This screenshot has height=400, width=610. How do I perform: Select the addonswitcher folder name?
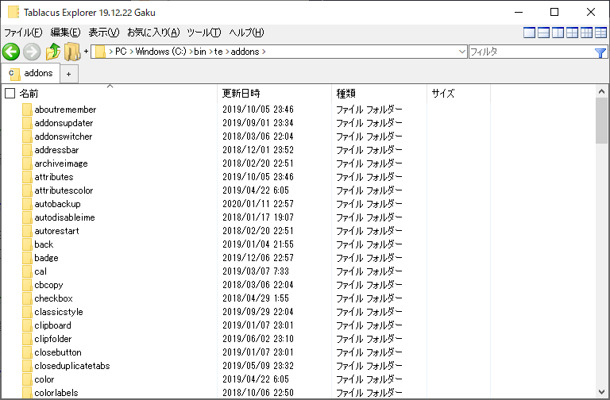click(x=64, y=137)
